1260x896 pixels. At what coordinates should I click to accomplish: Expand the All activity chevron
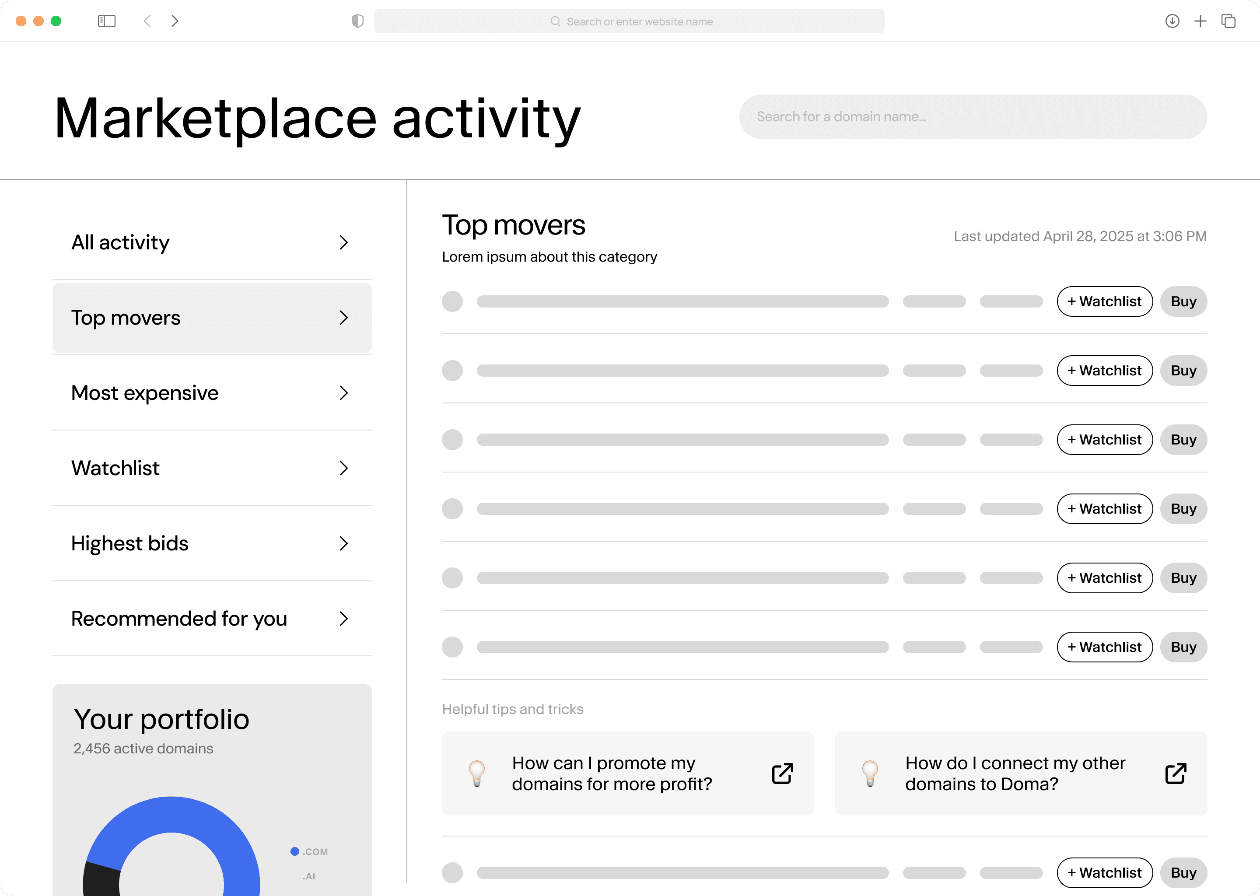click(344, 242)
